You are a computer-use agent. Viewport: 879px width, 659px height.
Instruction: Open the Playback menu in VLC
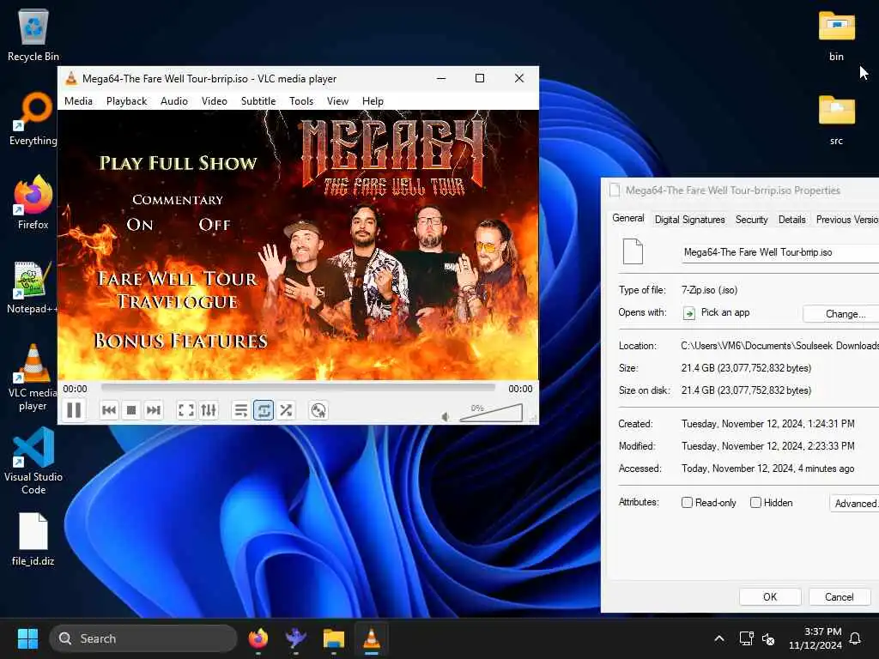(127, 101)
